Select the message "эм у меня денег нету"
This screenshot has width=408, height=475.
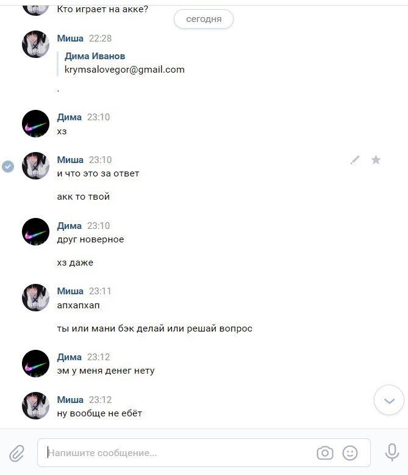tap(106, 371)
